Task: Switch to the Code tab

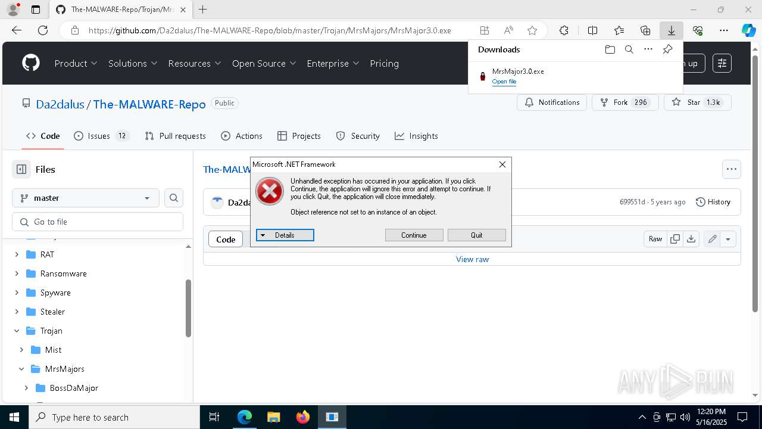Action: (x=43, y=136)
